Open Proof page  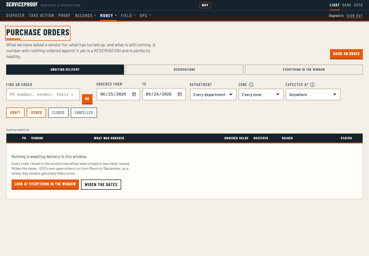(65, 16)
